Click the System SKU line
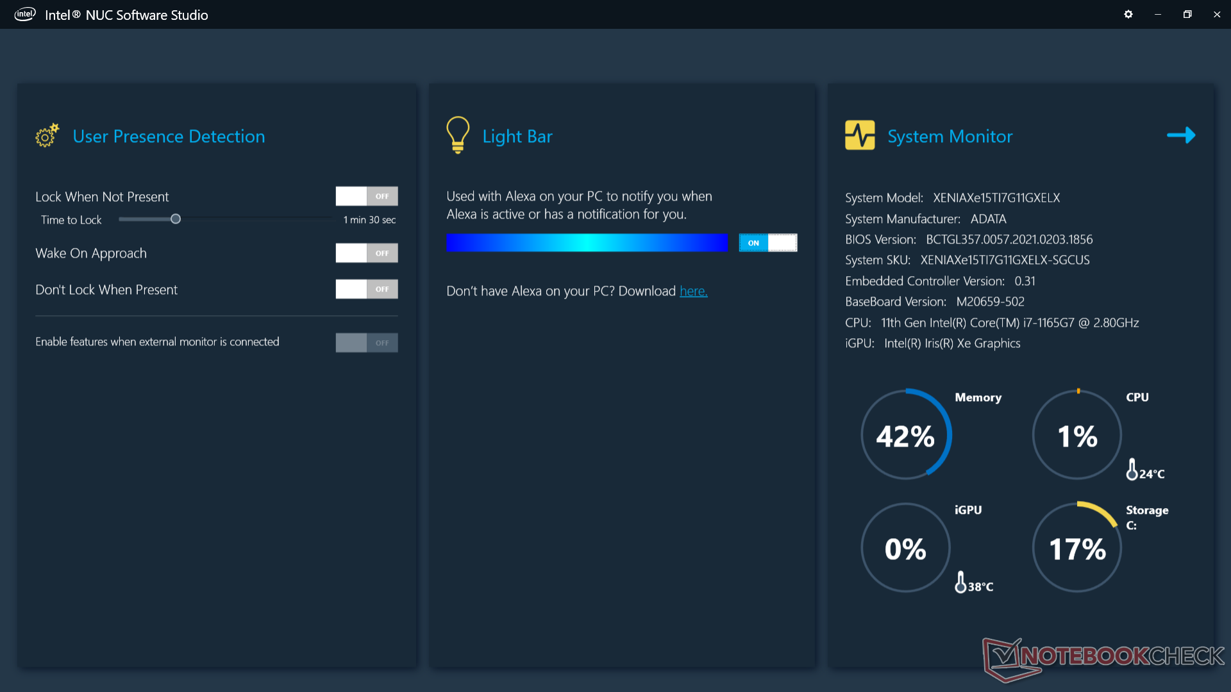Viewport: 1231px width, 692px height. [x=967, y=260]
